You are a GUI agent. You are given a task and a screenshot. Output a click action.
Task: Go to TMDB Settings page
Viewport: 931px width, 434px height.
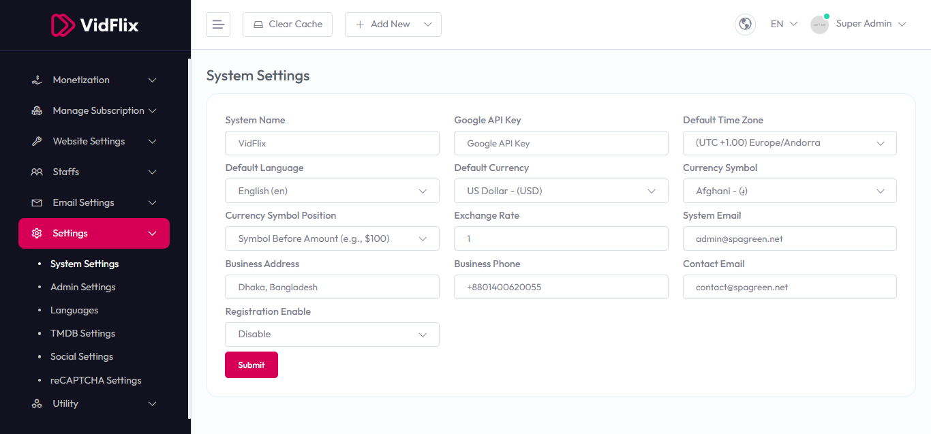(82, 334)
